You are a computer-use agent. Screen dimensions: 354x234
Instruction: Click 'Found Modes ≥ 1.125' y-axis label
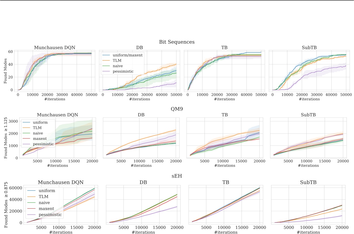pyautogui.click(x=6, y=138)
